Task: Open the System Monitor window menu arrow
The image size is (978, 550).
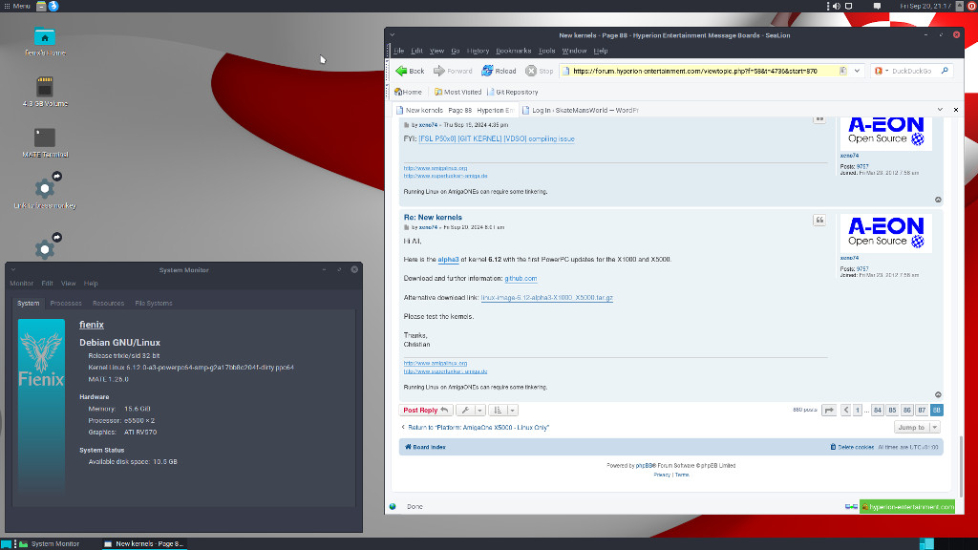Action: 13,270
